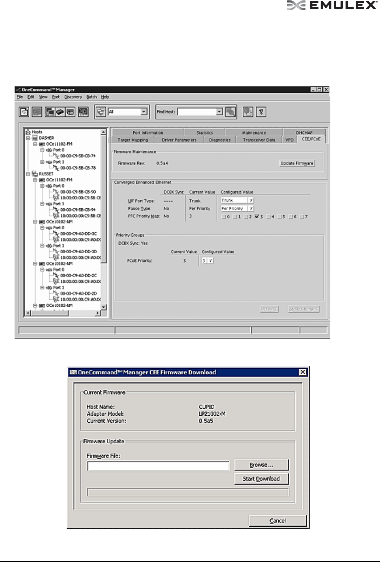Click the Refresh discovery toolbar icon

pos(24,112)
